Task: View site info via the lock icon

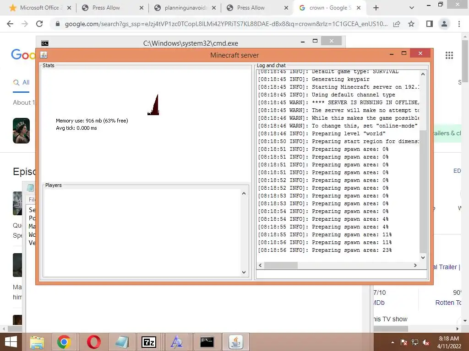Action: [x=58, y=24]
